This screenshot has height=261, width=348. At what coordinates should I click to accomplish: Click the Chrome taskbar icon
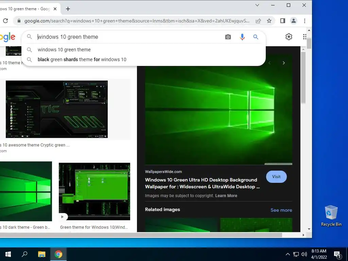tap(58, 254)
